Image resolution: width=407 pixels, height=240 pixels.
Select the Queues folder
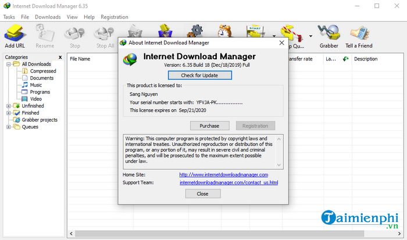[30, 127]
